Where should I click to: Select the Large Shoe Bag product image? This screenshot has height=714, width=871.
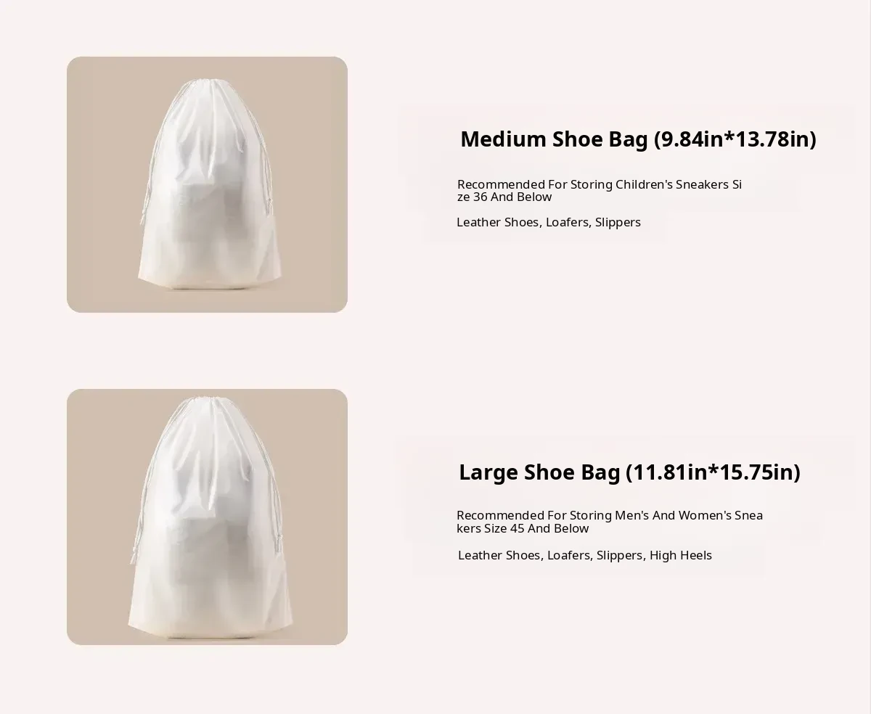tap(207, 517)
